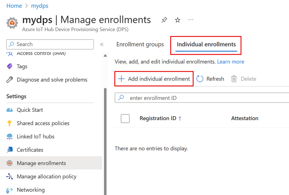Click the Manage allocation policy icon
The width and height of the screenshot is (289, 195).
[x=10, y=176]
